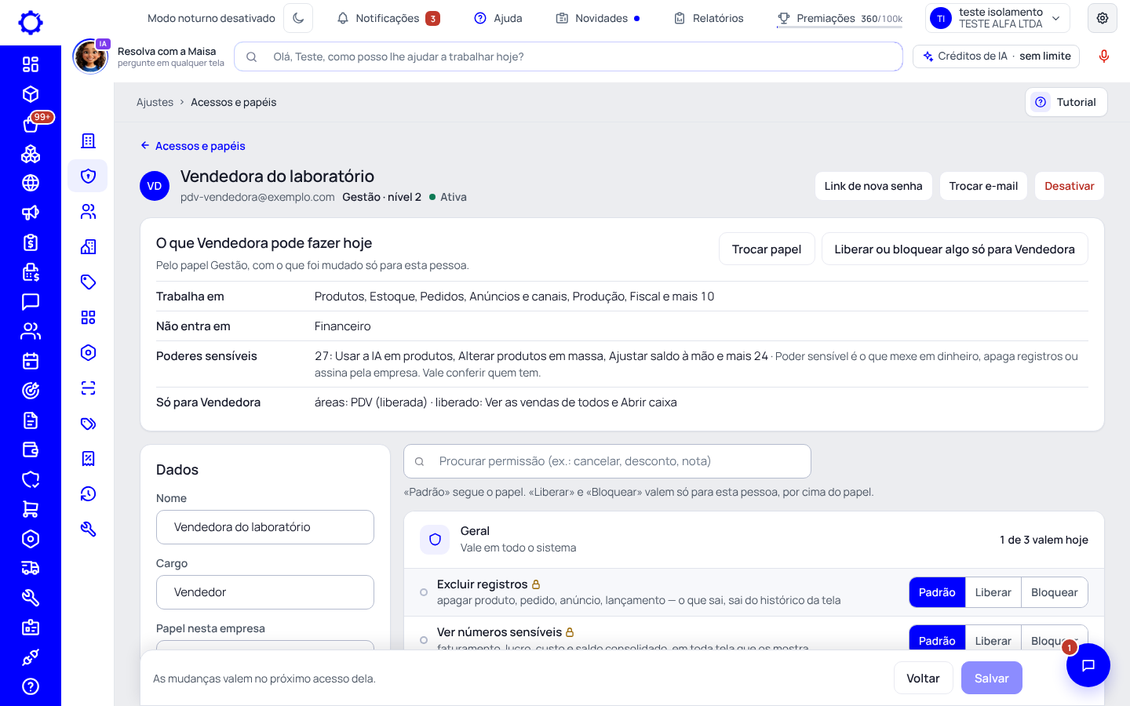Screen dimensions: 1130x706
Task: Open the shopping bag icon with the 99+ badge
Action: point(31,124)
